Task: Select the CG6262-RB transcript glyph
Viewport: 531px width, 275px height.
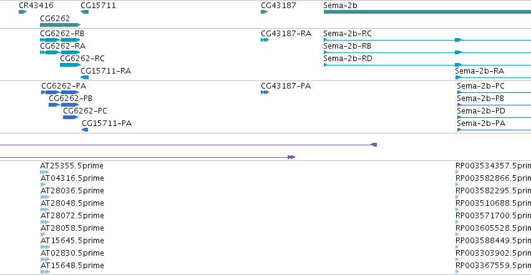Action: pos(60,40)
